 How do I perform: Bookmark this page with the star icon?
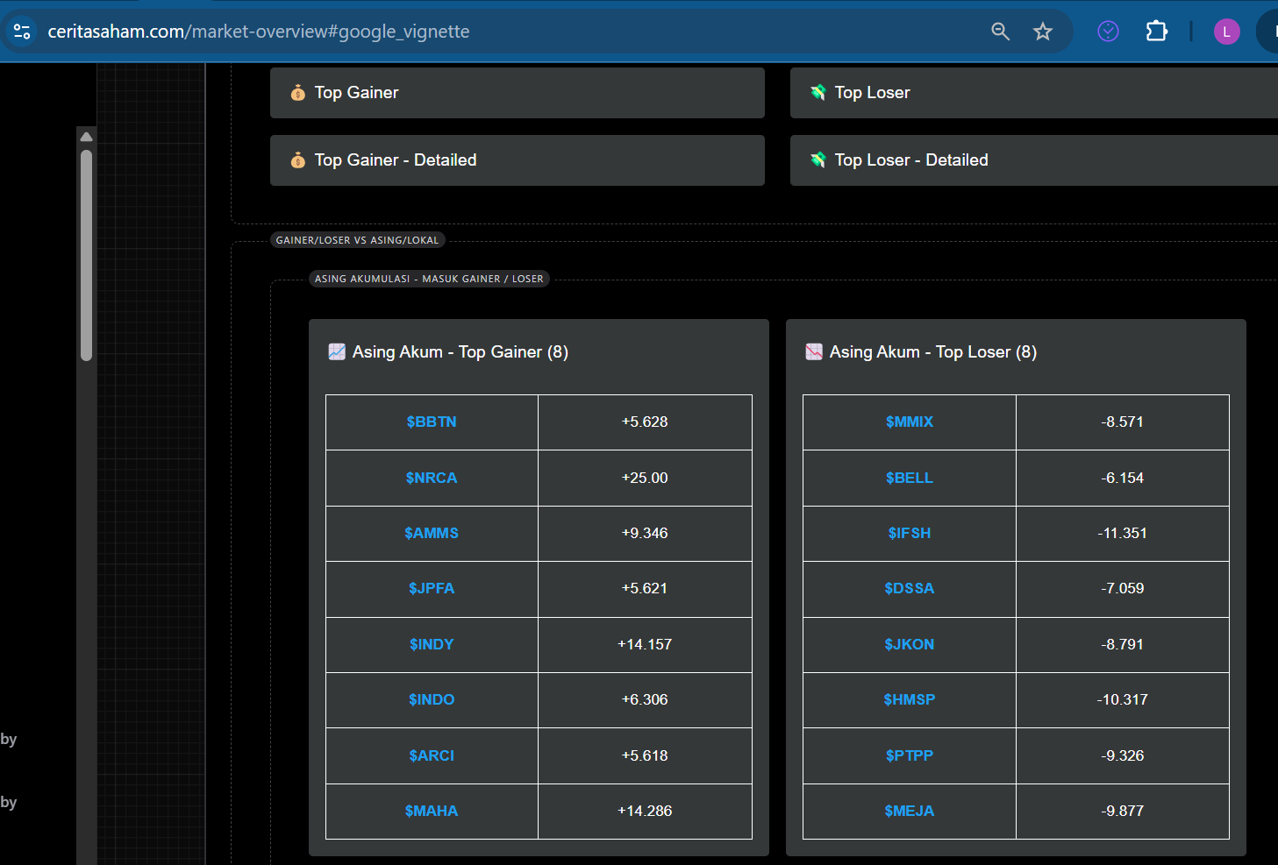(x=1042, y=32)
